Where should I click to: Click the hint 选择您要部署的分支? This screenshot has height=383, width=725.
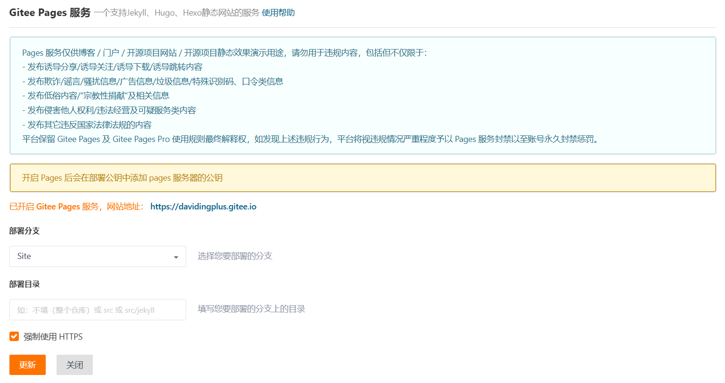coord(235,256)
